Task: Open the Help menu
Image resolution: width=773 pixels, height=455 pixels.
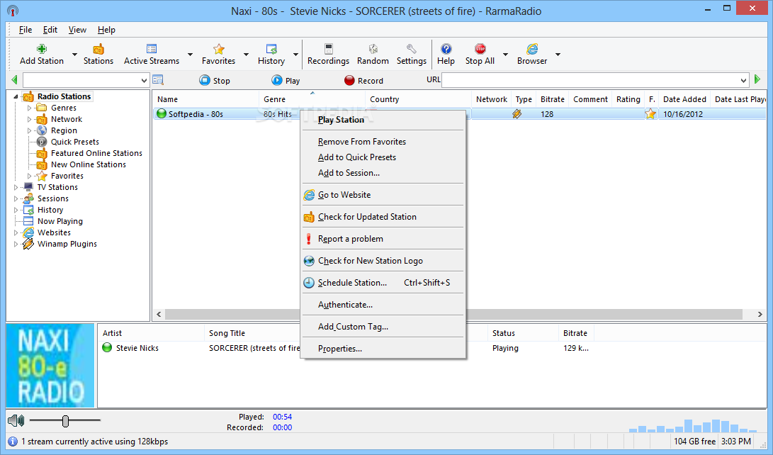Action: point(106,30)
